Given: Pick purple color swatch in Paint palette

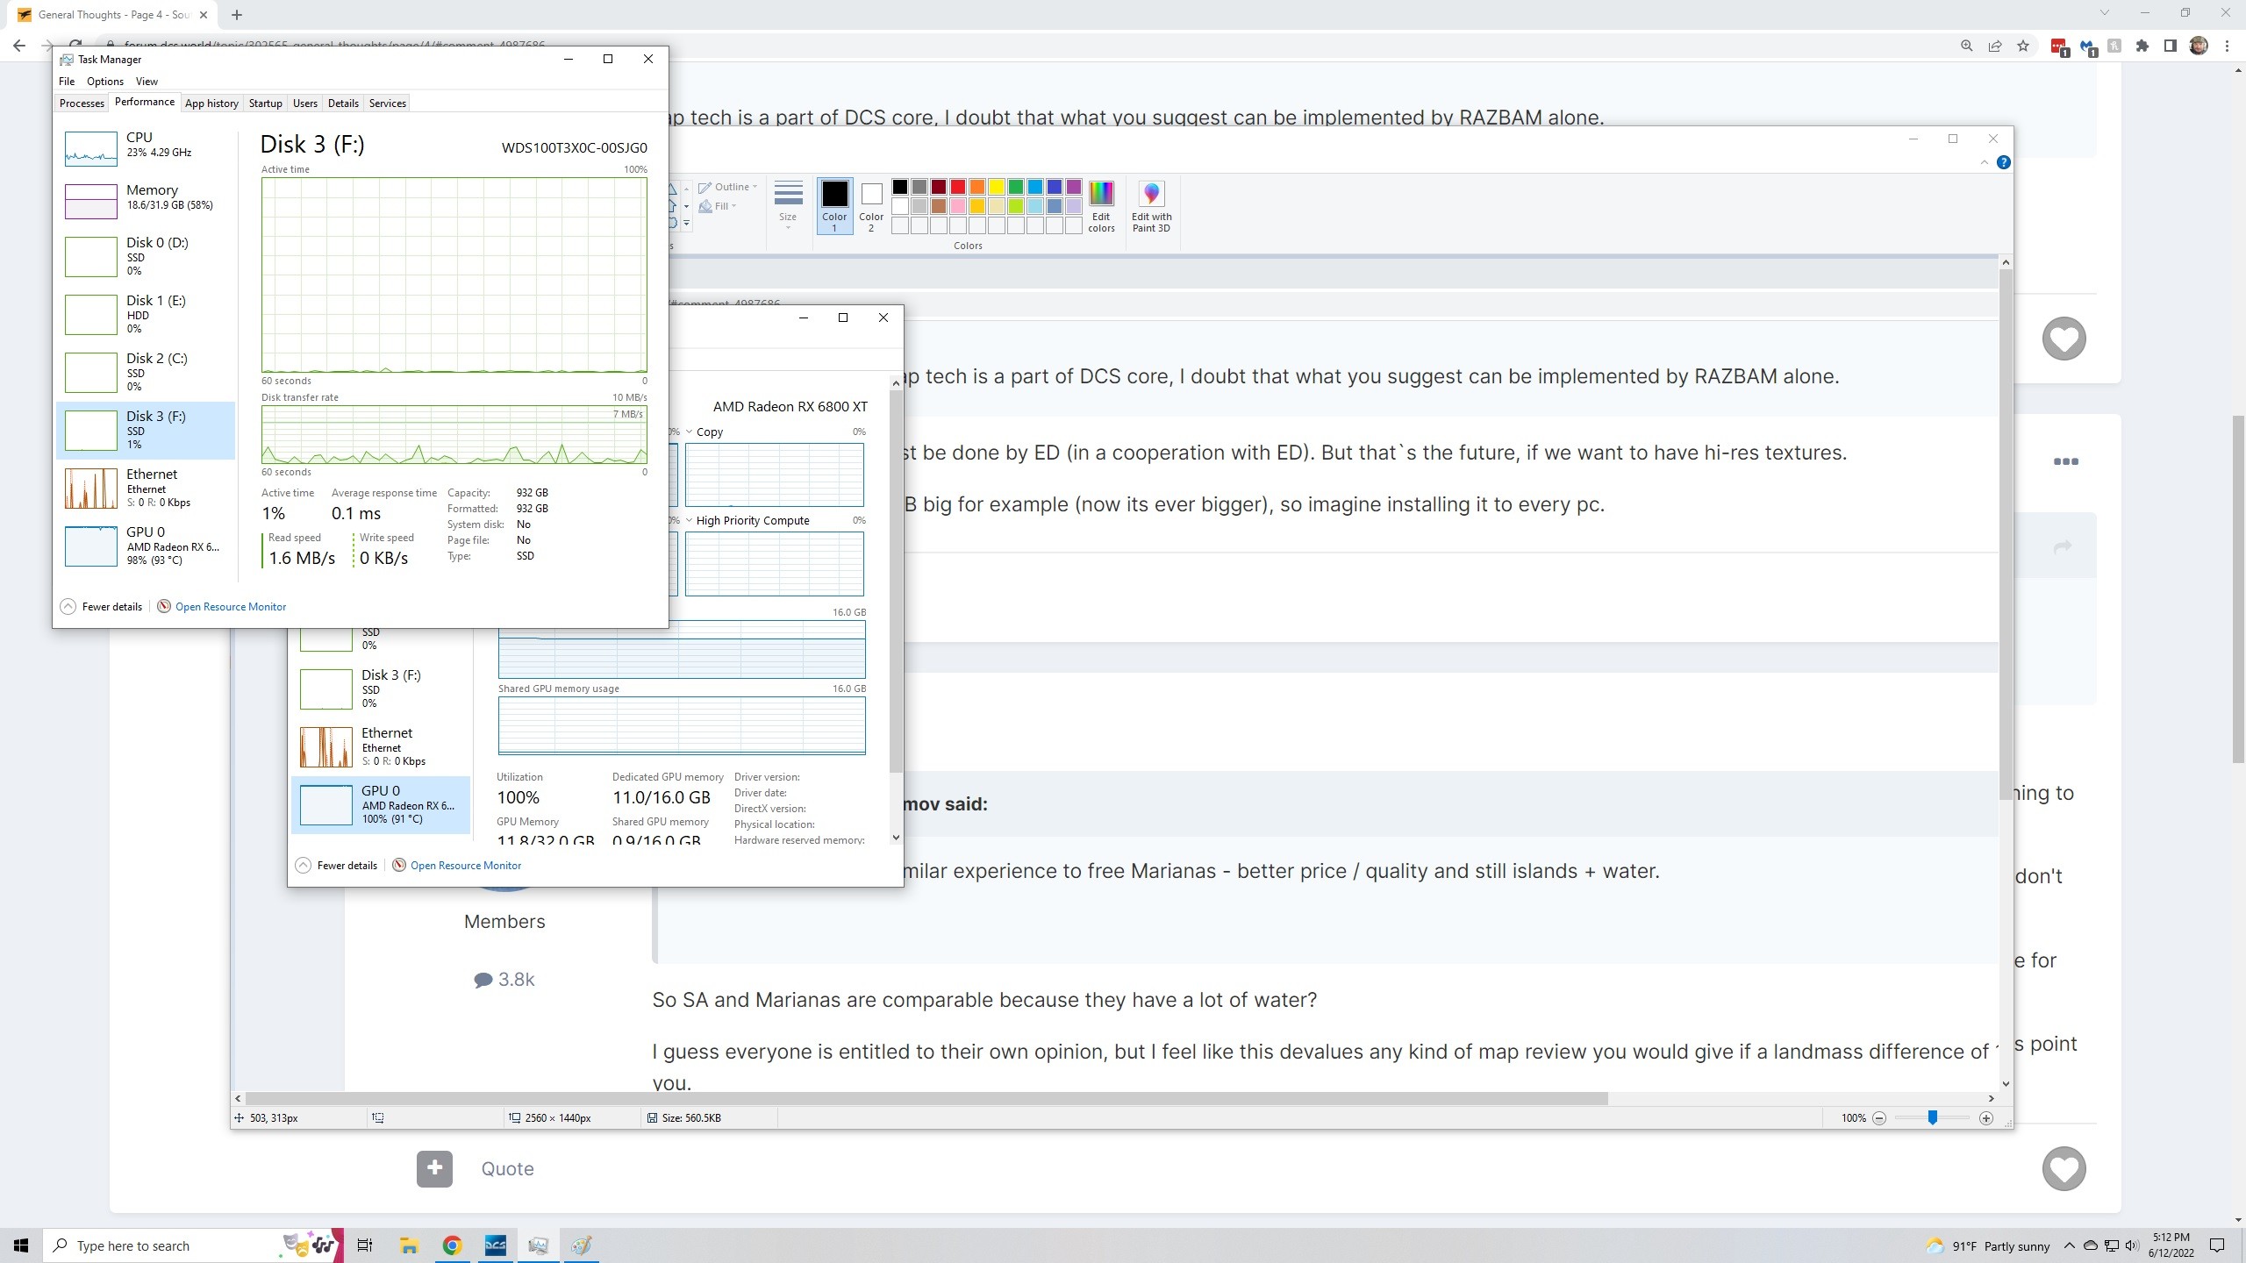Looking at the screenshot, I should point(1073,187).
